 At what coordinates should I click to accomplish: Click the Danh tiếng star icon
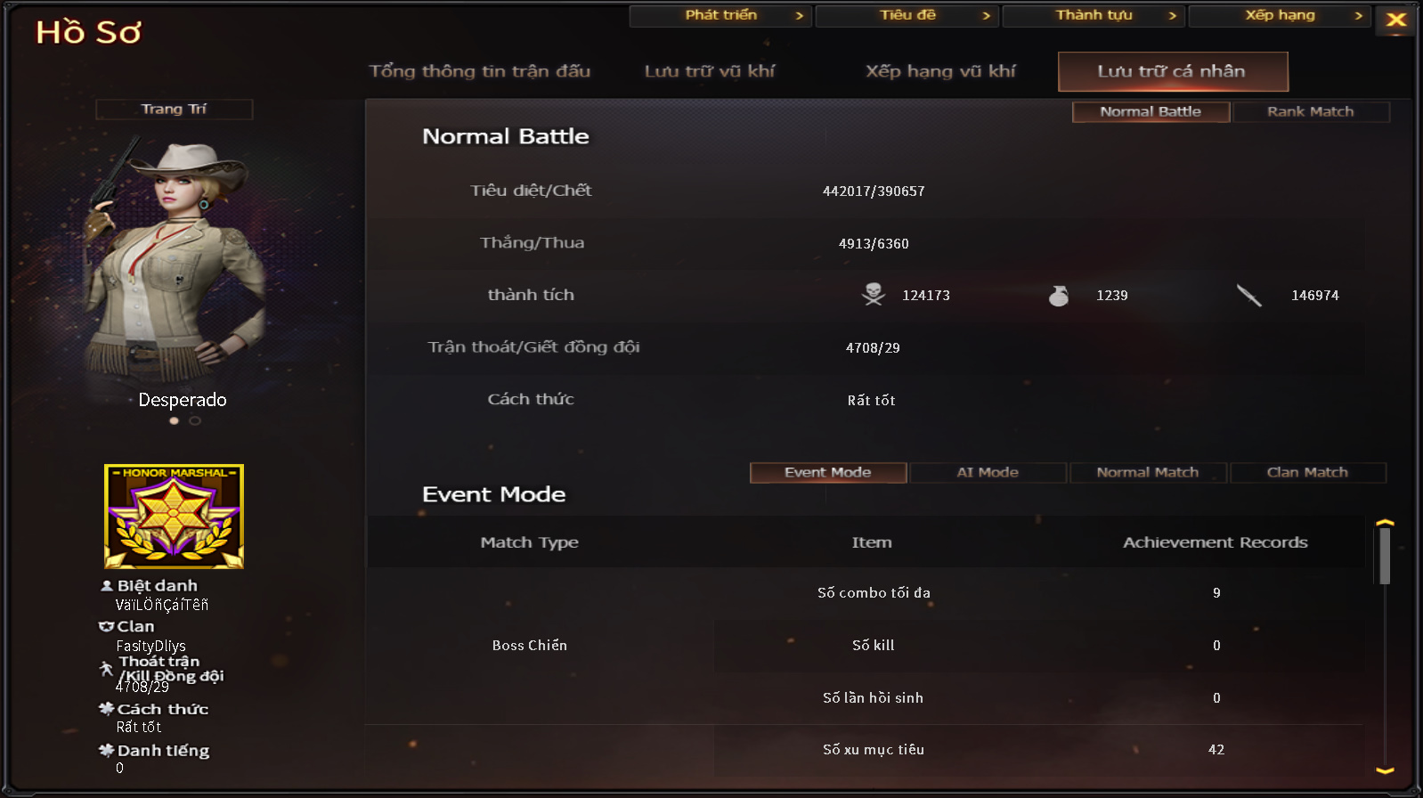(107, 750)
